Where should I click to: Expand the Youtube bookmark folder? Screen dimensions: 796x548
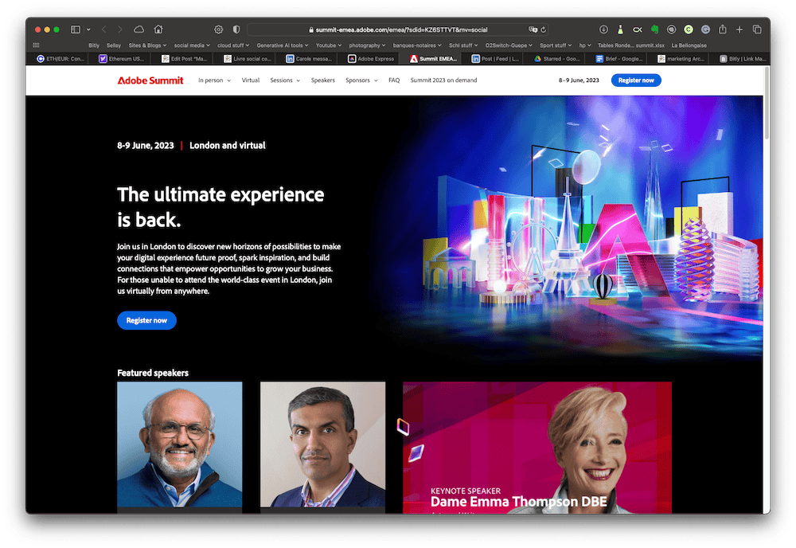(329, 45)
